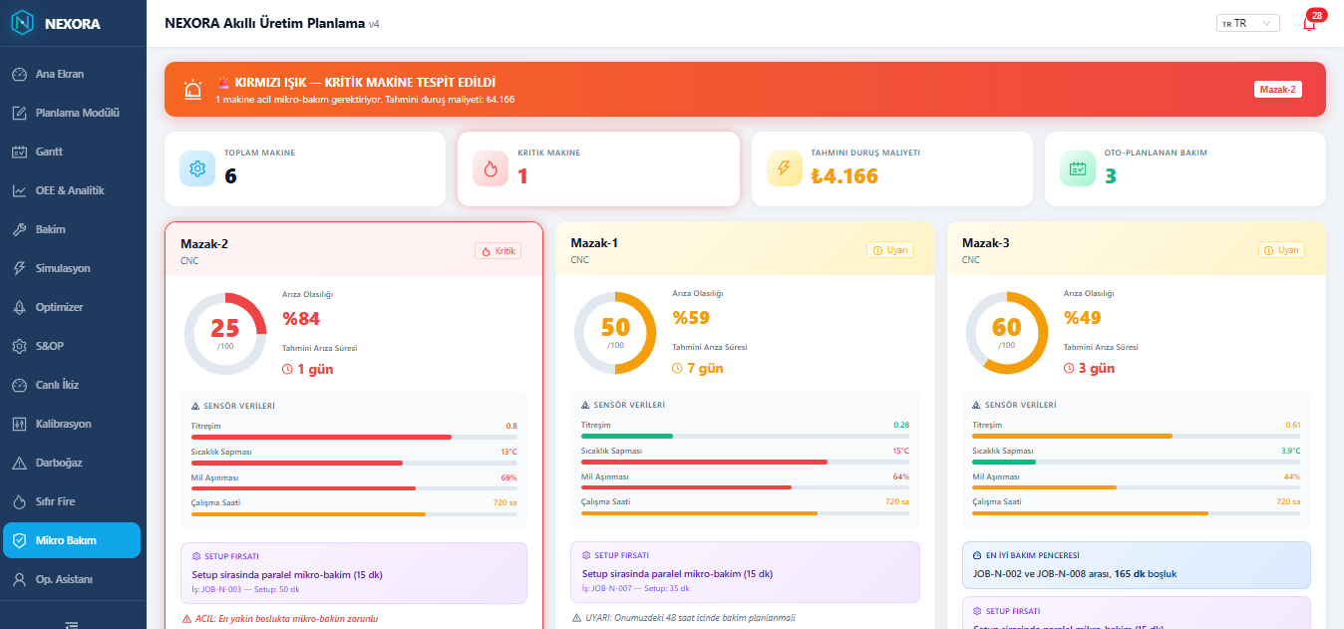Click Mazak-2 Titreşim sensor bar
Image resolution: width=1344 pixels, height=629 pixels.
click(354, 437)
